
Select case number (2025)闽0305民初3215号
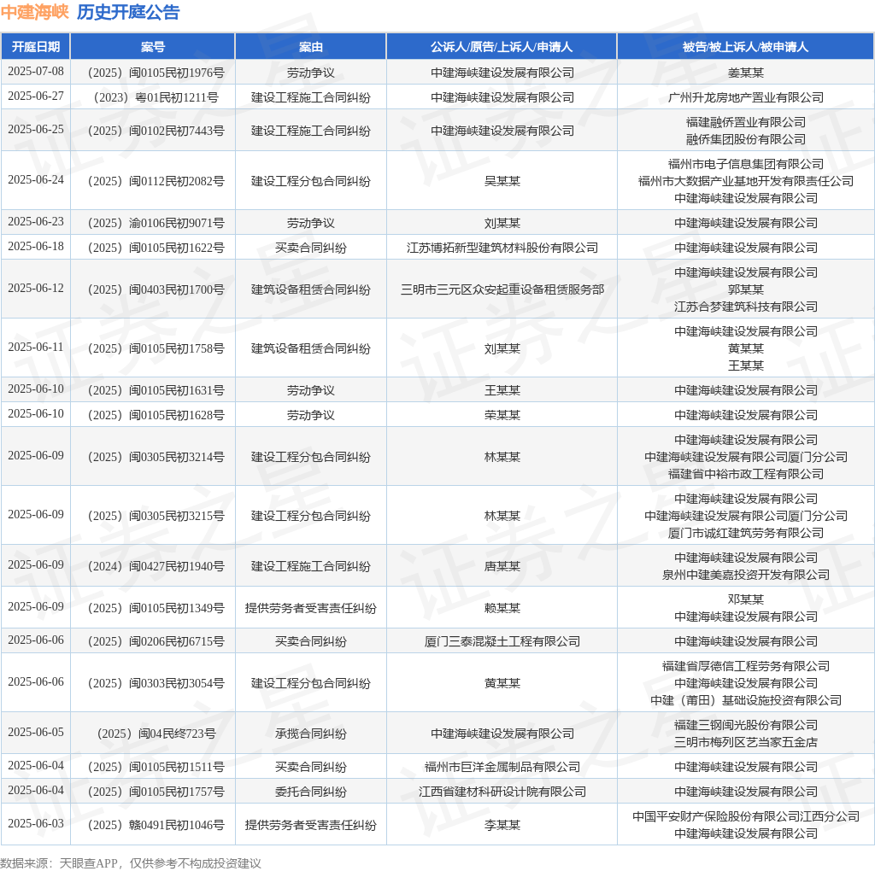coord(156,516)
